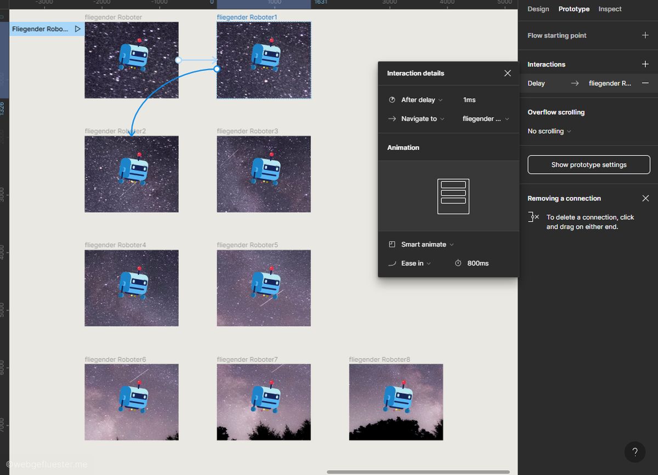The width and height of the screenshot is (658, 475).
Task: Open the help question mark button
Action: click(634, 452)
